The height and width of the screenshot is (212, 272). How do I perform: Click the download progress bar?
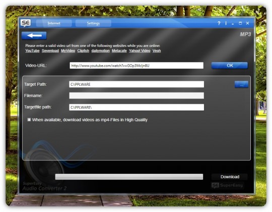(x=129, y=177)
